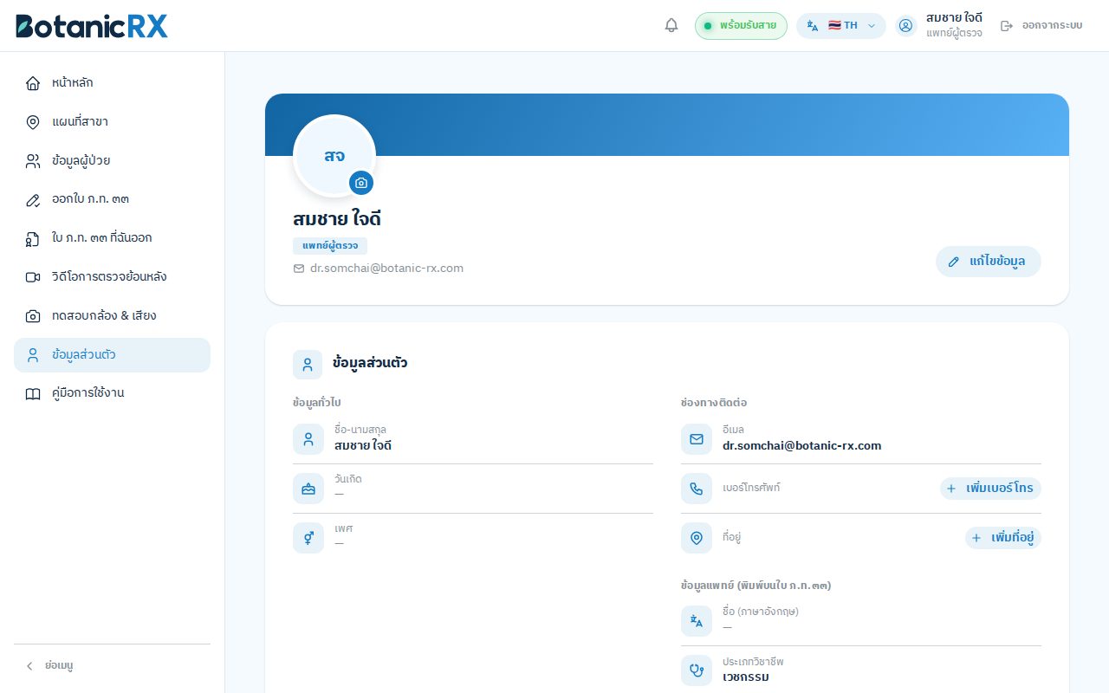Open ออกใบ ภ.ท. ๓๓ menu item

(112, 199)
